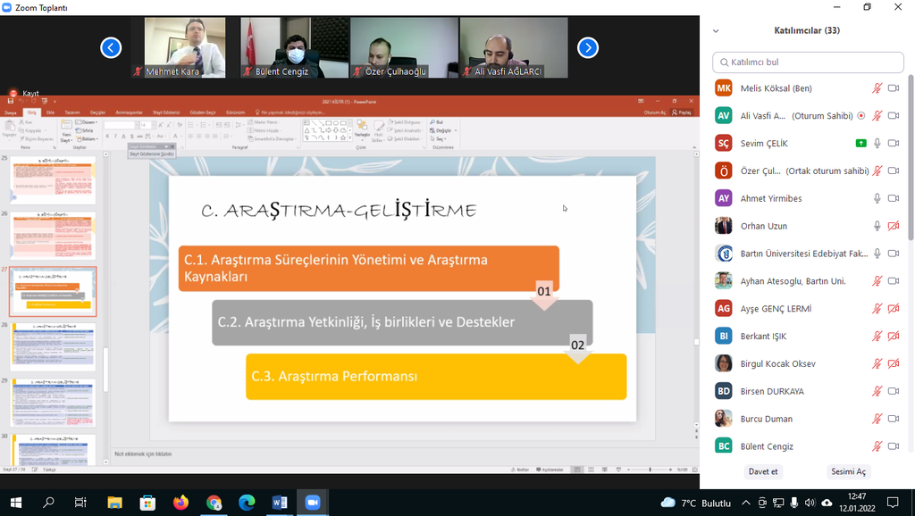Viewport: 915px width, 516px height.
Task: Click Ayşe GENÇ LERMİ's camera-off icon
Action: click(x=894, y=309)
